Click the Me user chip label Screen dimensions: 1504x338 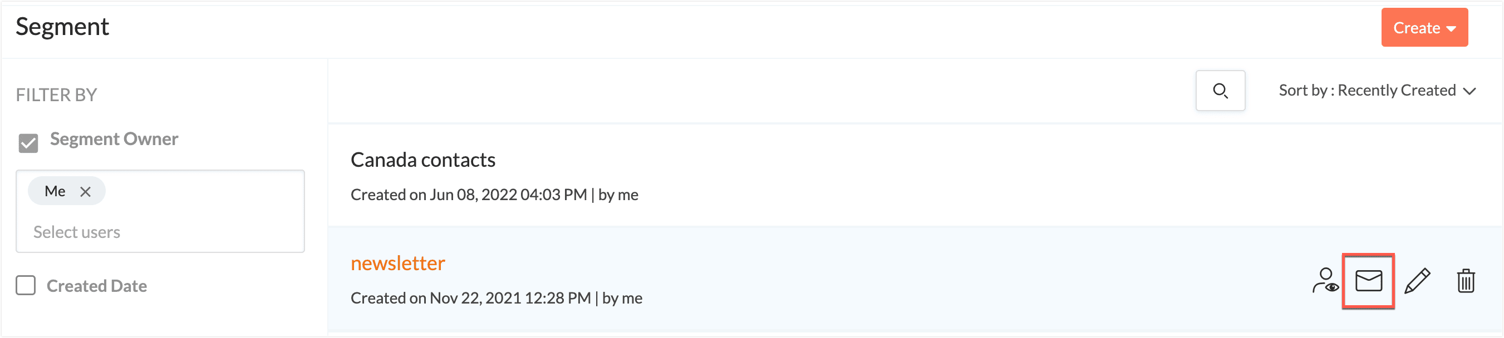click(x=55, y=191)
